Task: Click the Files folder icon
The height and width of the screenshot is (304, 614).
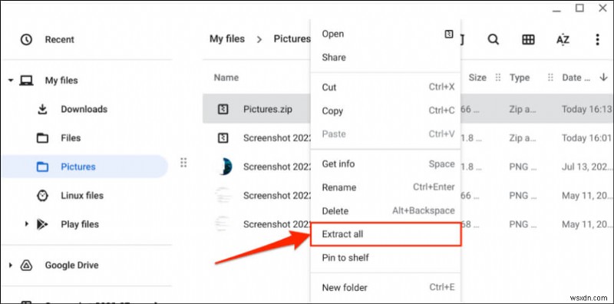Action: [42, 138]
